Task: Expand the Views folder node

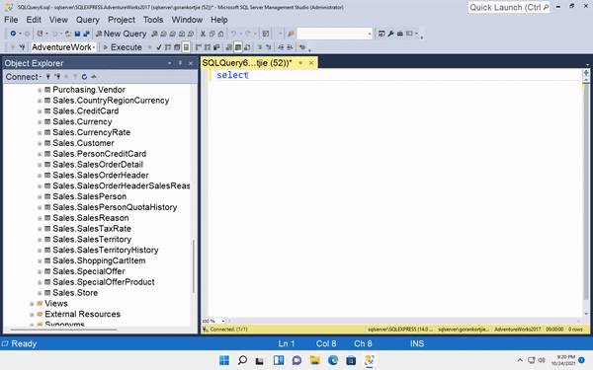Action: (32, 304)
